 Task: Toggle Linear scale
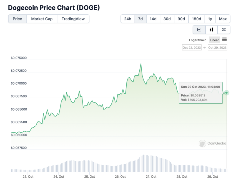(x=214, y=40)
